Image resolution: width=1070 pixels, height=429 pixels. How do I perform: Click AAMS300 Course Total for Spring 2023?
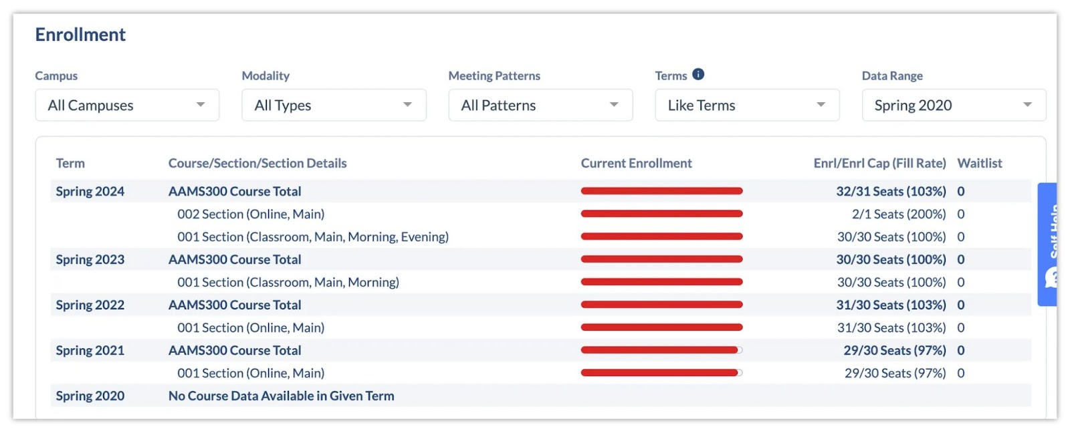[x=235, y=259]
